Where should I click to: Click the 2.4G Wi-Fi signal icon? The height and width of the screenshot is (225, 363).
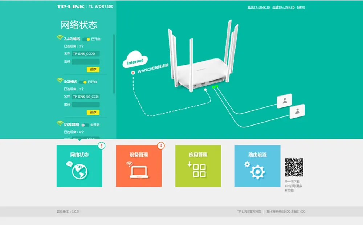click(60, 38)
